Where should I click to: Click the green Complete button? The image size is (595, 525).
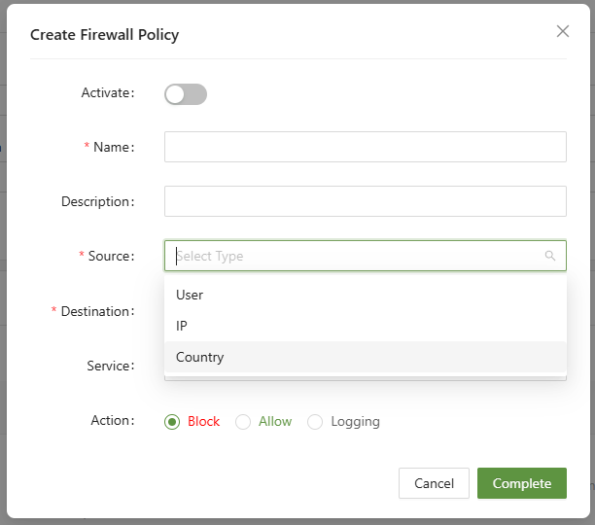click(x=521, y=483)
